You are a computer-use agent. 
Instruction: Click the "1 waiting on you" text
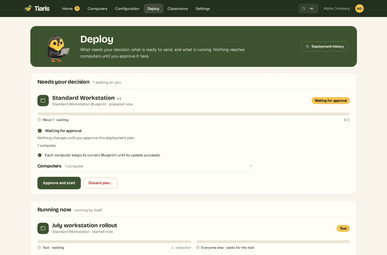click(x=107, y=82)
